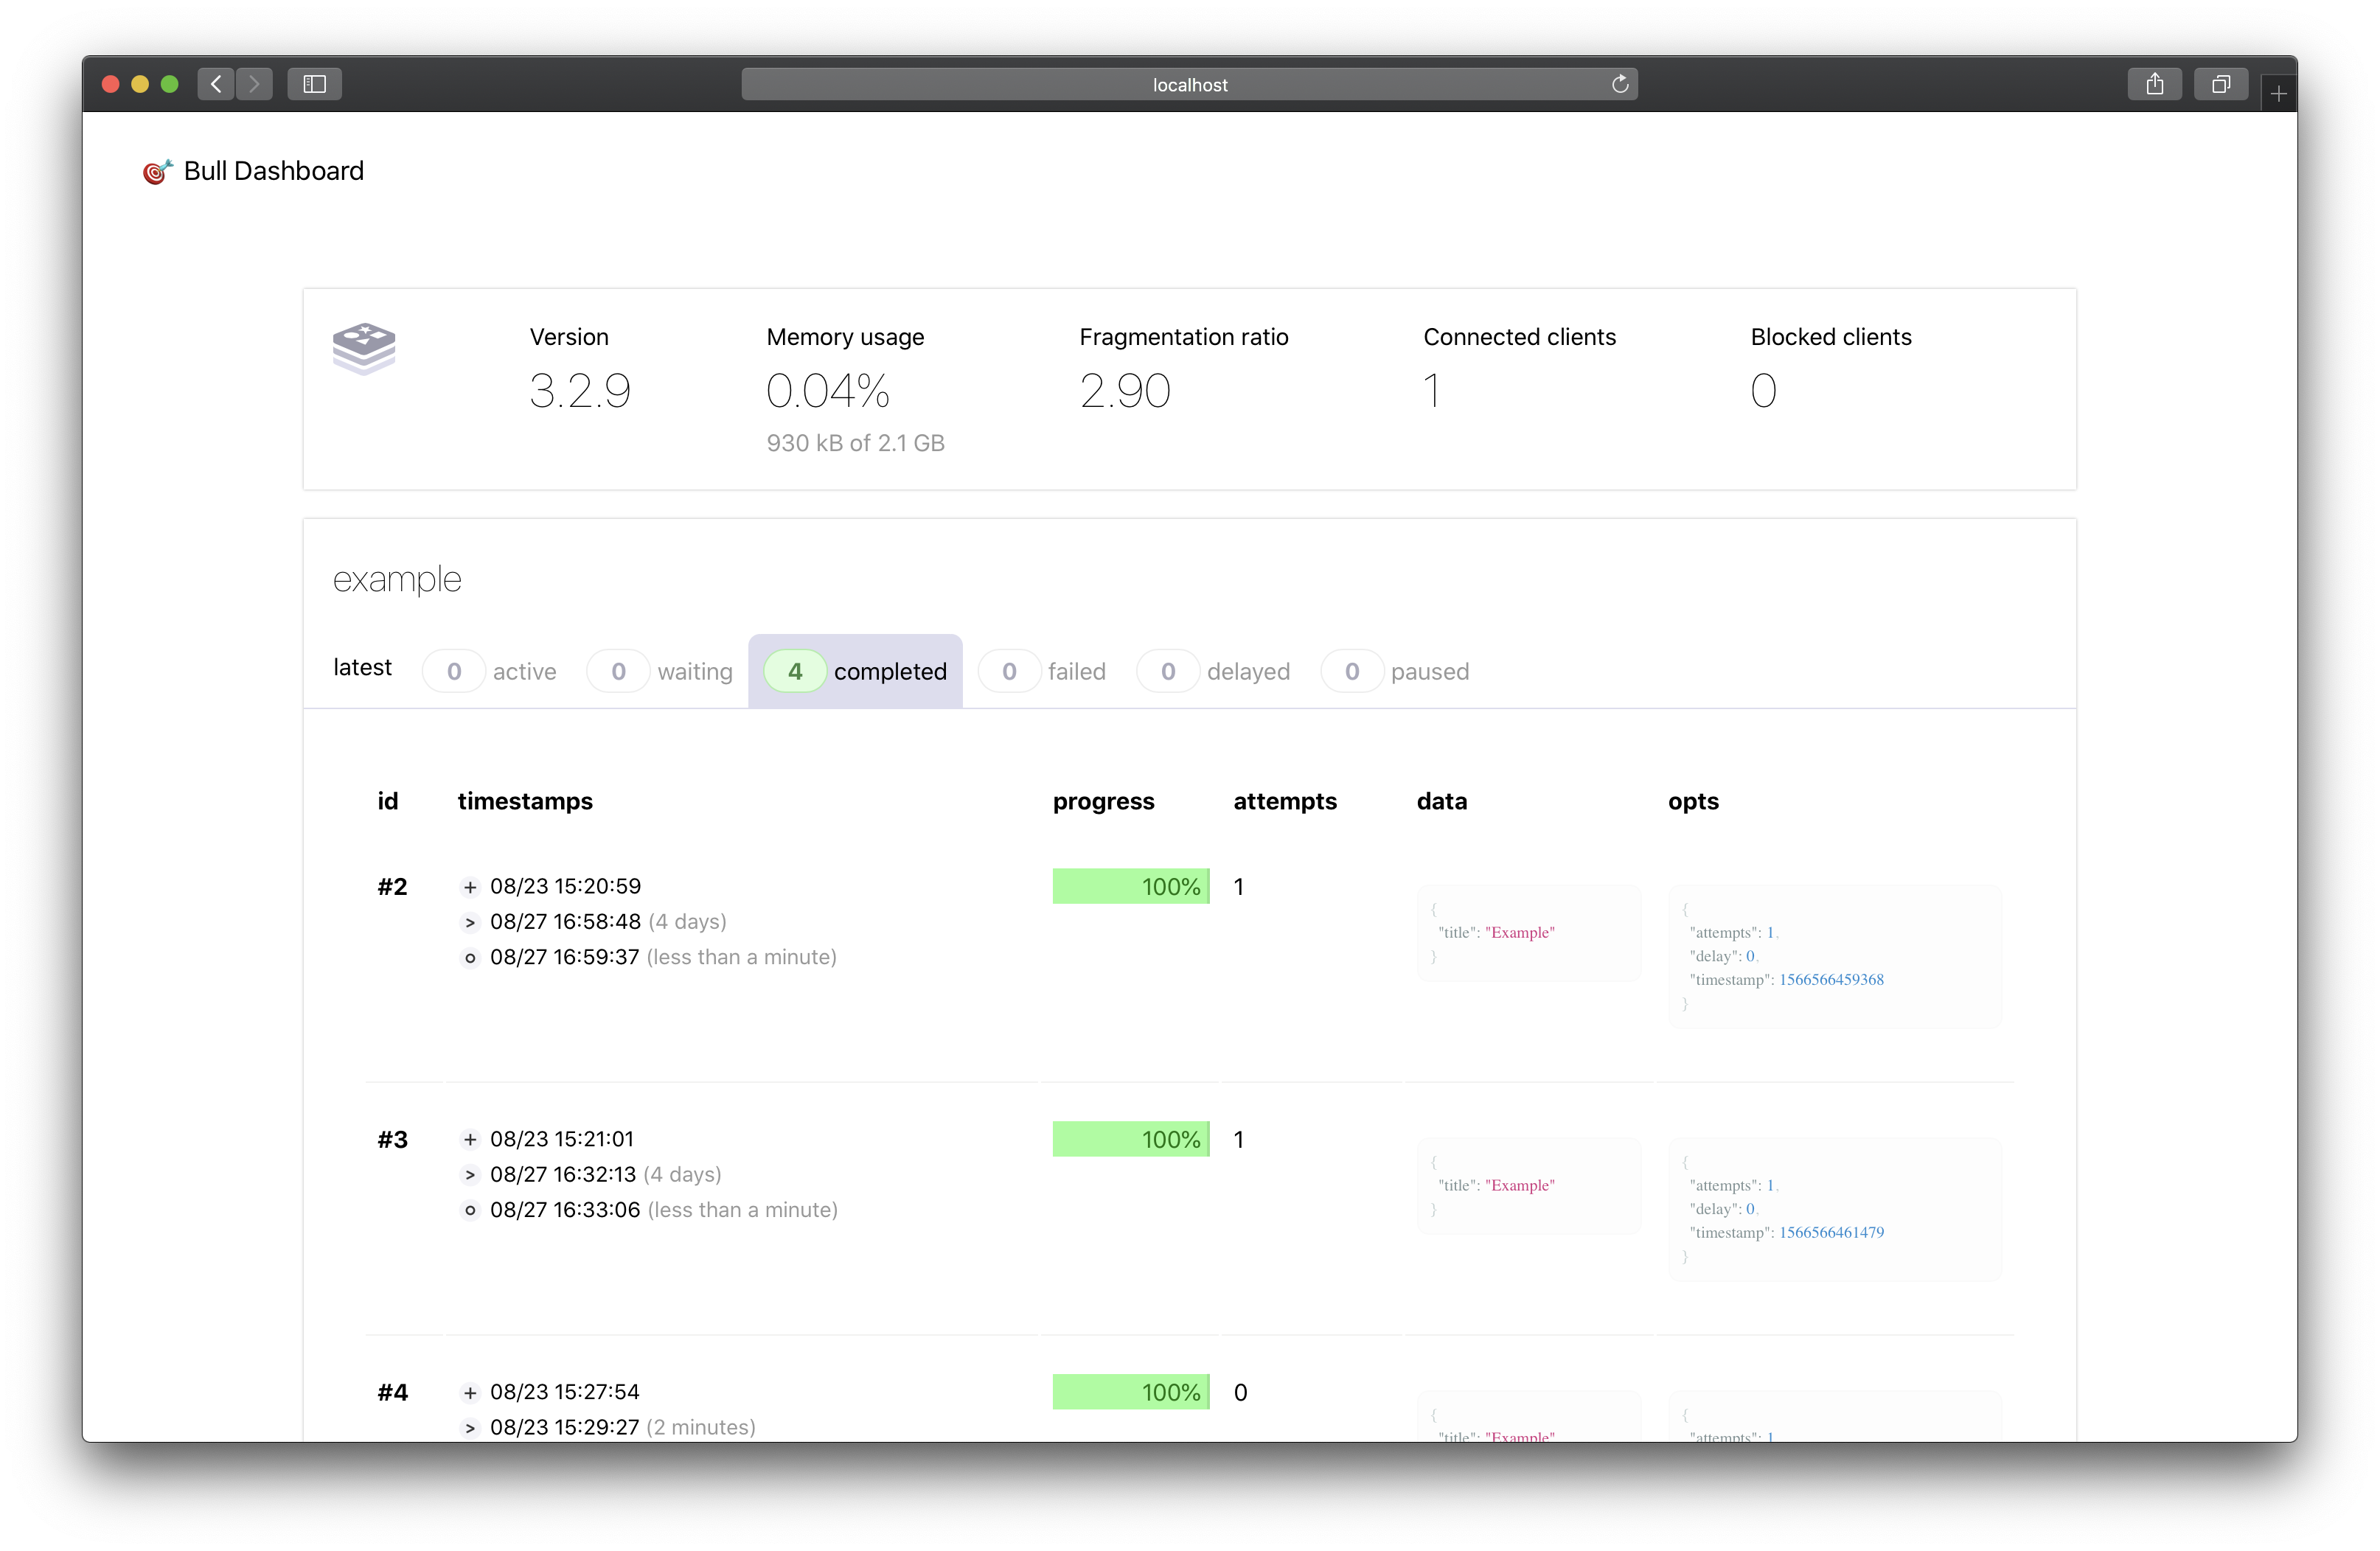Click plus icon on job #2 timestamp
This screenshot has width=2380, height=1551.
470,887
